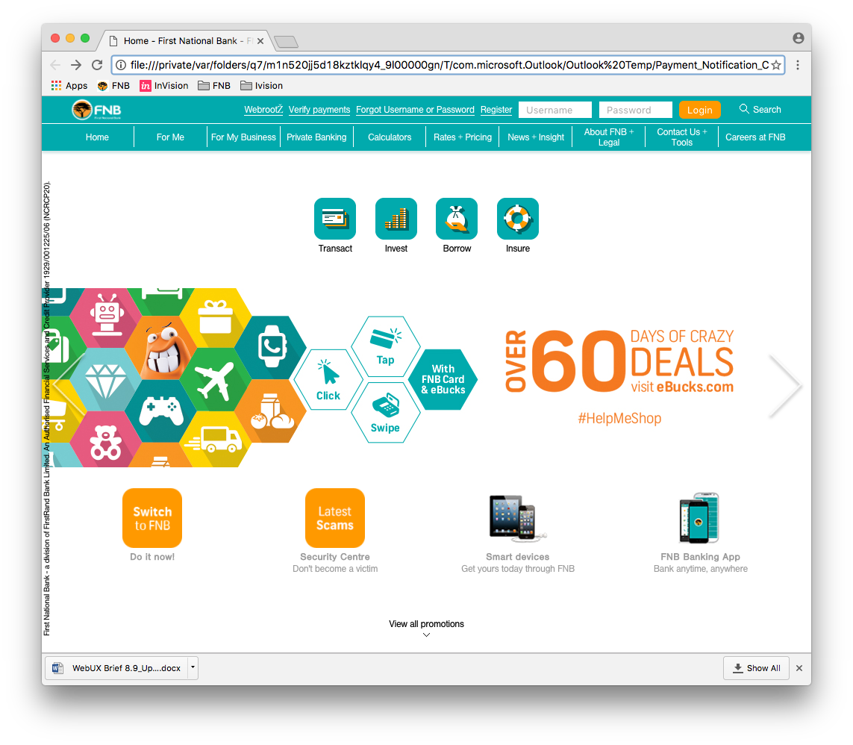Click the orange Login button
Image resolution: width=853 pixels, height=745 pixels.
pyautogui.click(x=699, y=110)
